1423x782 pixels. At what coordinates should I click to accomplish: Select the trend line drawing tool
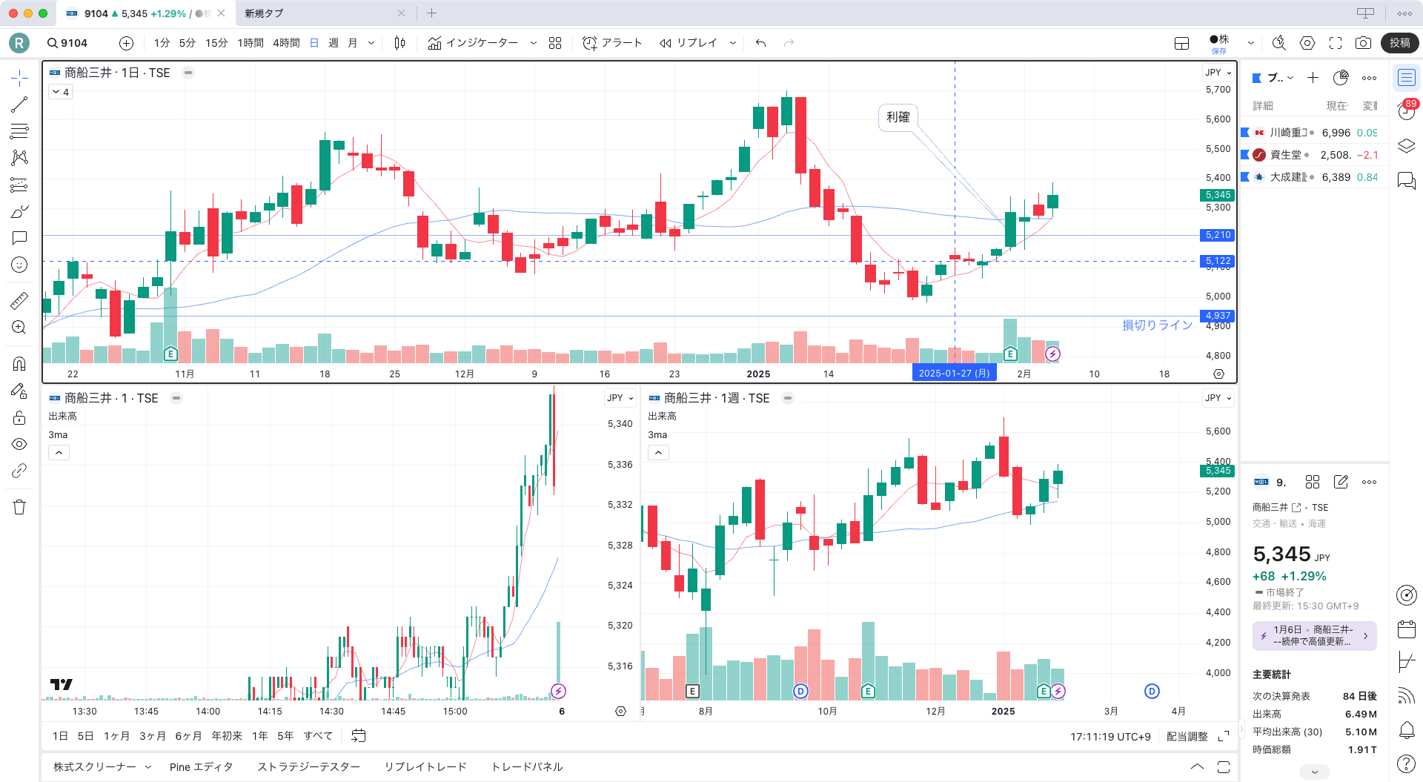pos(19,105)
